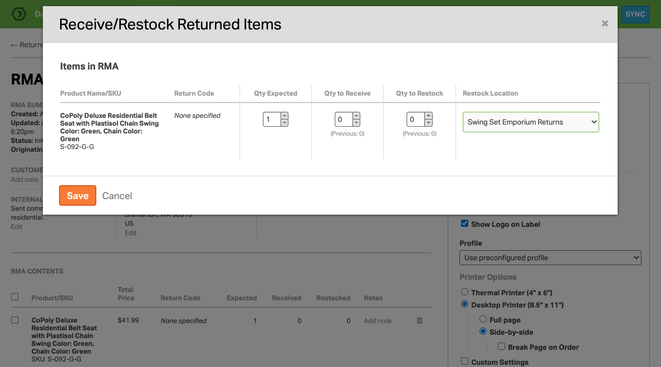Decrease Qty to Restock with the down arrow
This screenshot has width=661, height=367.
pyautogui.click(x=429, y=122)
